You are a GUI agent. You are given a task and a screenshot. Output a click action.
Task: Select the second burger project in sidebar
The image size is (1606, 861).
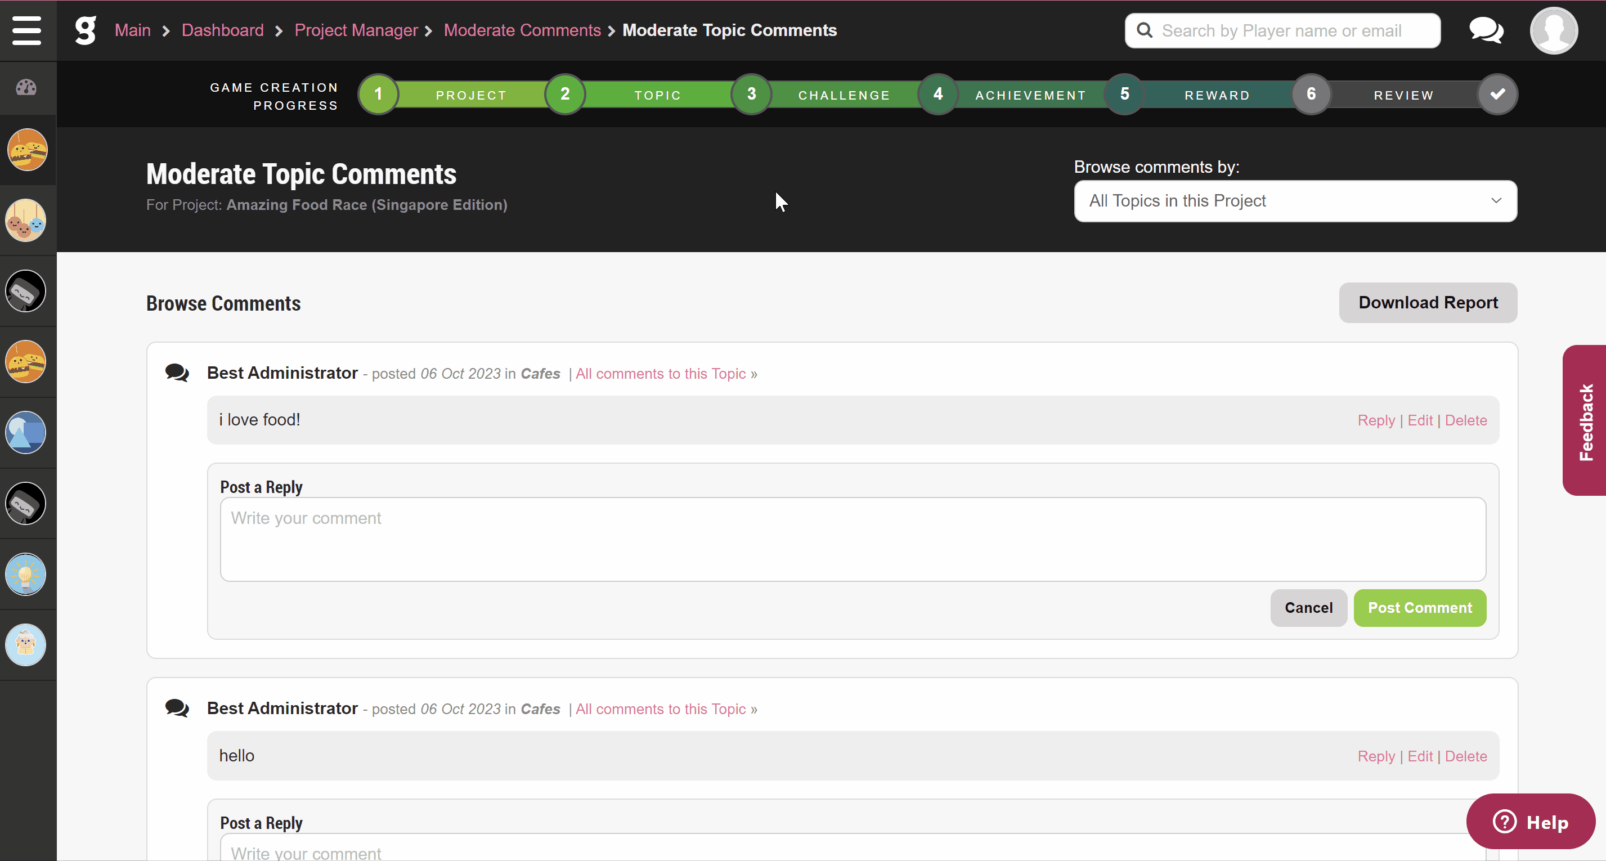tap(26, 362)
